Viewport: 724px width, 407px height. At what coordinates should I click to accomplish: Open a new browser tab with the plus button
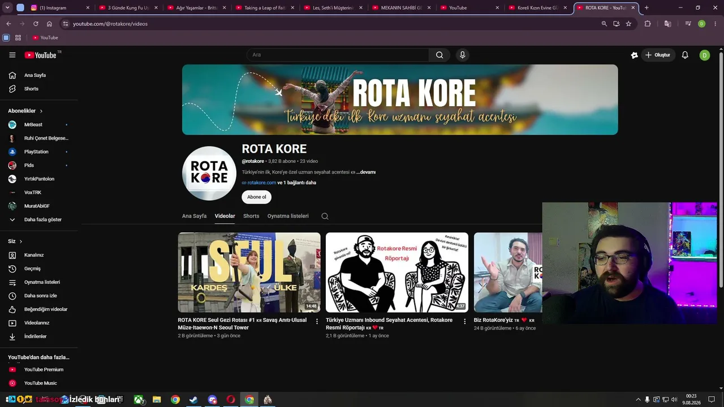point(647,8)
